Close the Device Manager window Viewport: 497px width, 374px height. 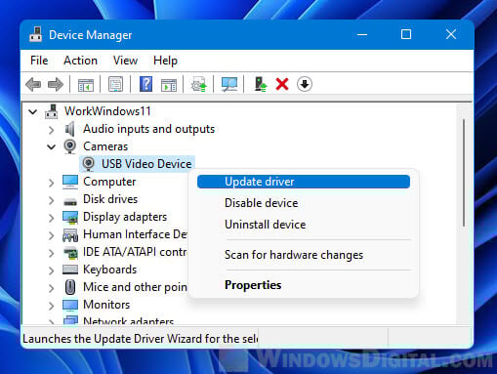(x=451, y=34)
